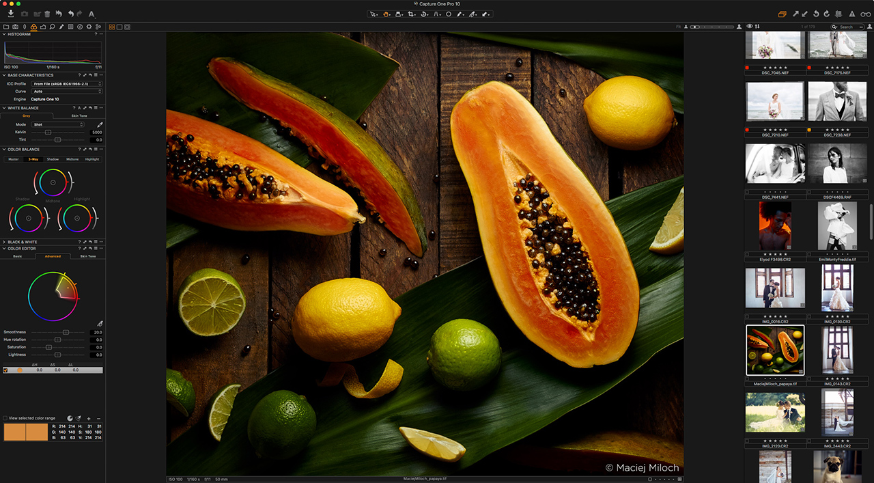The width and height of the screenshot is (874, 483).
Task: Select the Pan hand cursor tool
Action: 386,14
